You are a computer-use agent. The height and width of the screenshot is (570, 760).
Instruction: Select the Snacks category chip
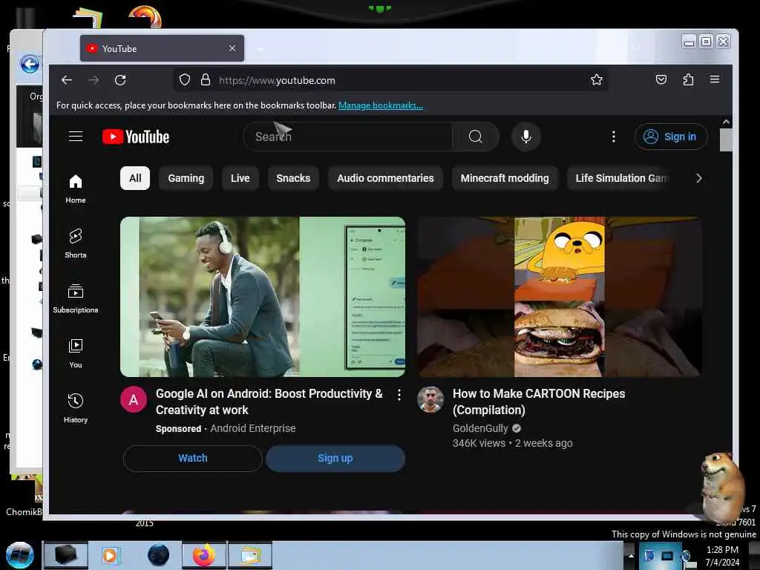tap(293, 178)
